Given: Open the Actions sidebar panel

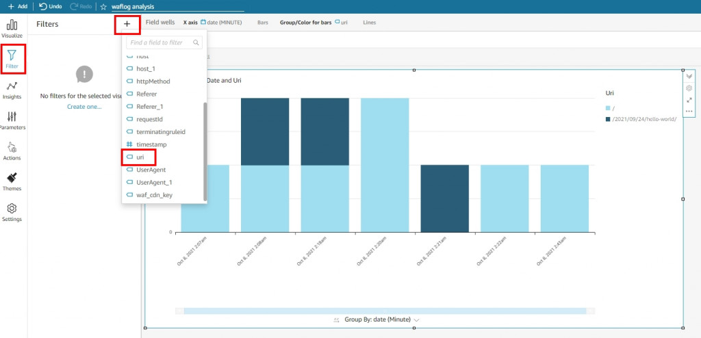Looking at the screenshot, I should point(12,152).
